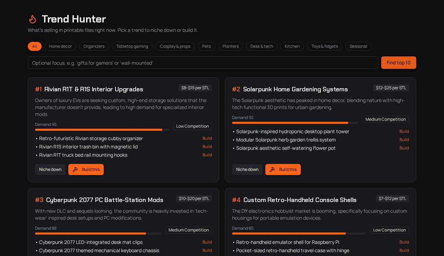Niche down the Rivian Interior Upgrades trend
Image resolution: width=444 pixels, height=256 pixels.
tap(50, 170)
